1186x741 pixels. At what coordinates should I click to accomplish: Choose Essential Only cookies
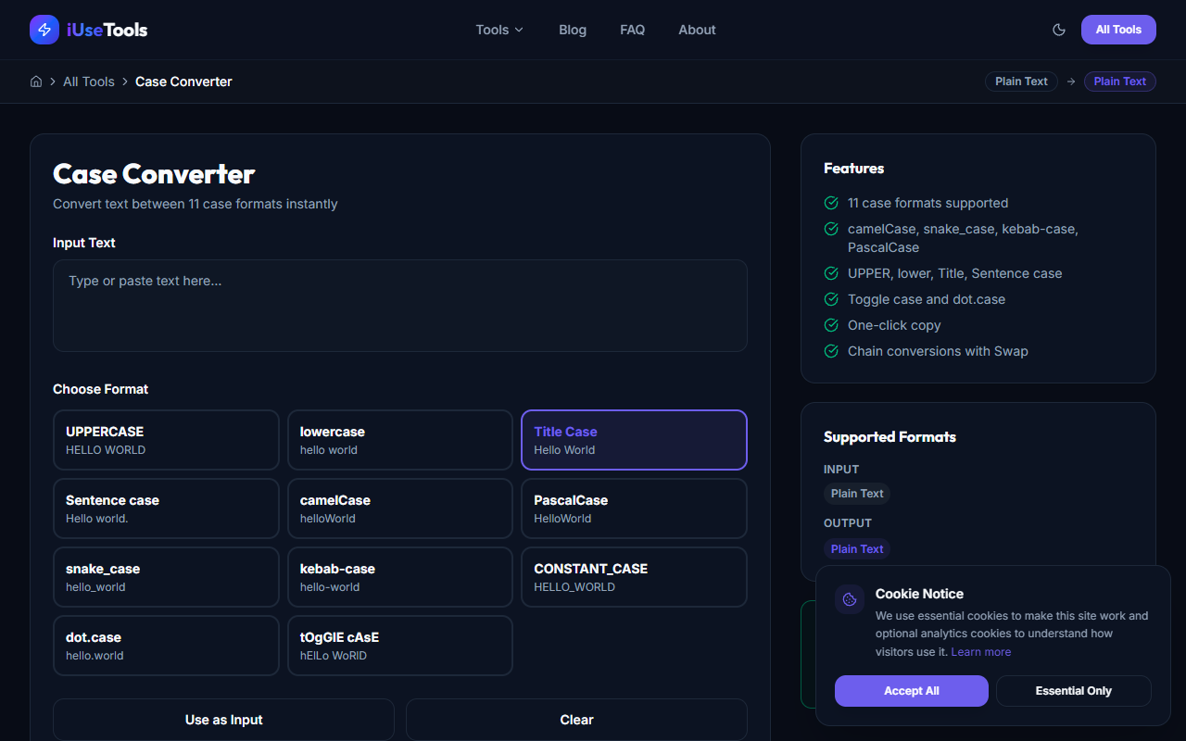coord(1073,690)
